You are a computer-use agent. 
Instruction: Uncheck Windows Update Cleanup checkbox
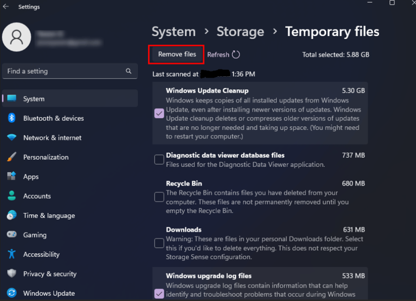(x=159, y=113)
